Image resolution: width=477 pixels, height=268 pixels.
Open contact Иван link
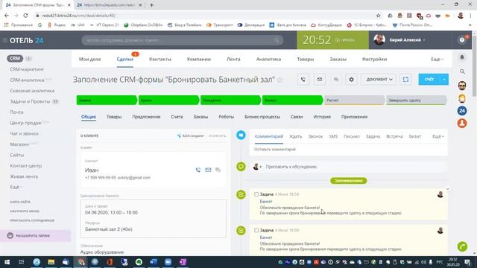pos(92,170)
